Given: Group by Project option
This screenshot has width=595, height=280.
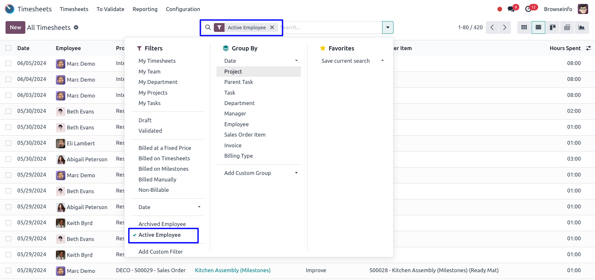Looking at the screenshot, I should (233, 72).
